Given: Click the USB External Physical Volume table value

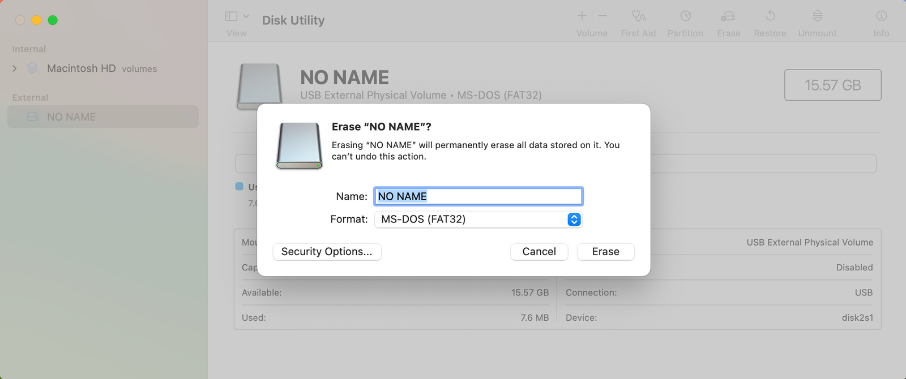Looking at the screenshot, I should [x=810, y=242].
